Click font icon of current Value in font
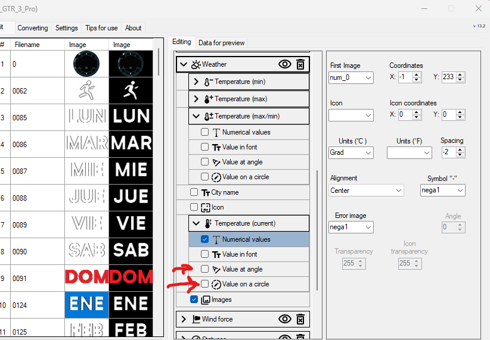This screenshot has height=340, width=490. click(x=216, y=254)
